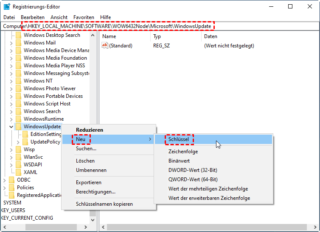The height and width of the screenshot is (232, 320).
Task: Expand the Windows Search key
Action: click(11, 111)
